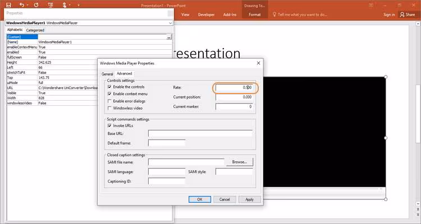The width and height of the screenshot is (421, 224).
Task: Open the Add-Ins ribbon tab
Action: (230, 15)
